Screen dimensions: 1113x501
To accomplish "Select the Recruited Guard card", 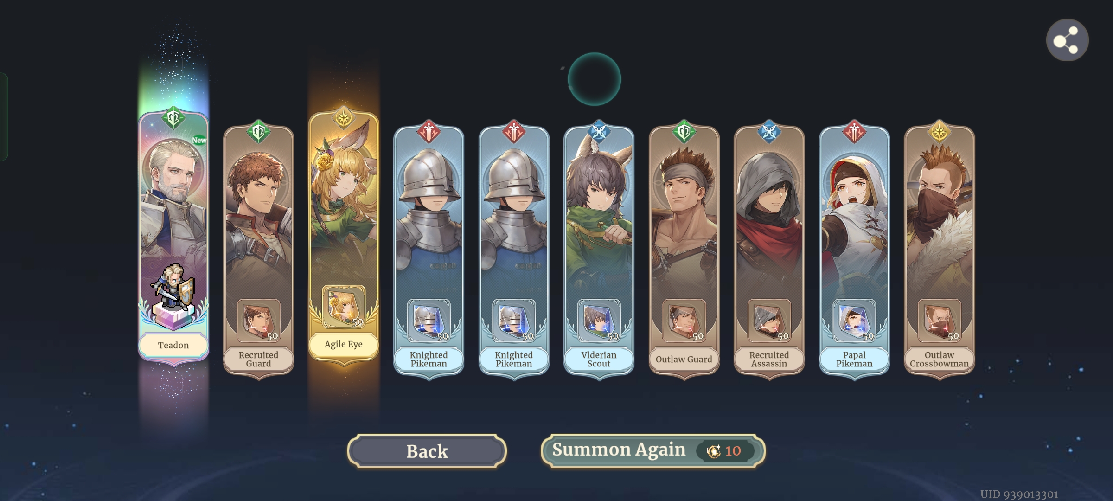I will coord(258,250).
